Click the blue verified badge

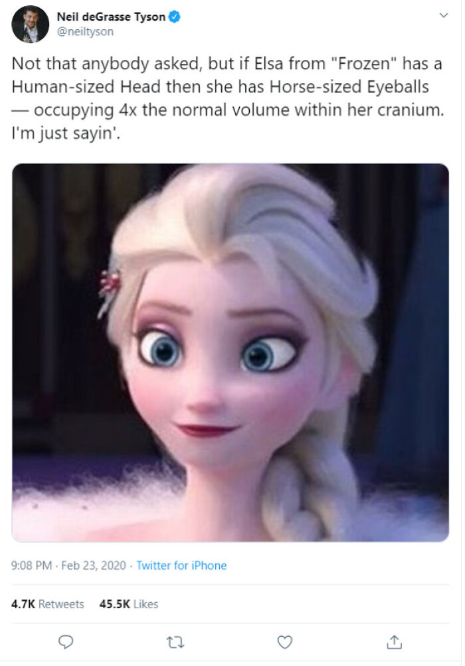click(175, 17)
